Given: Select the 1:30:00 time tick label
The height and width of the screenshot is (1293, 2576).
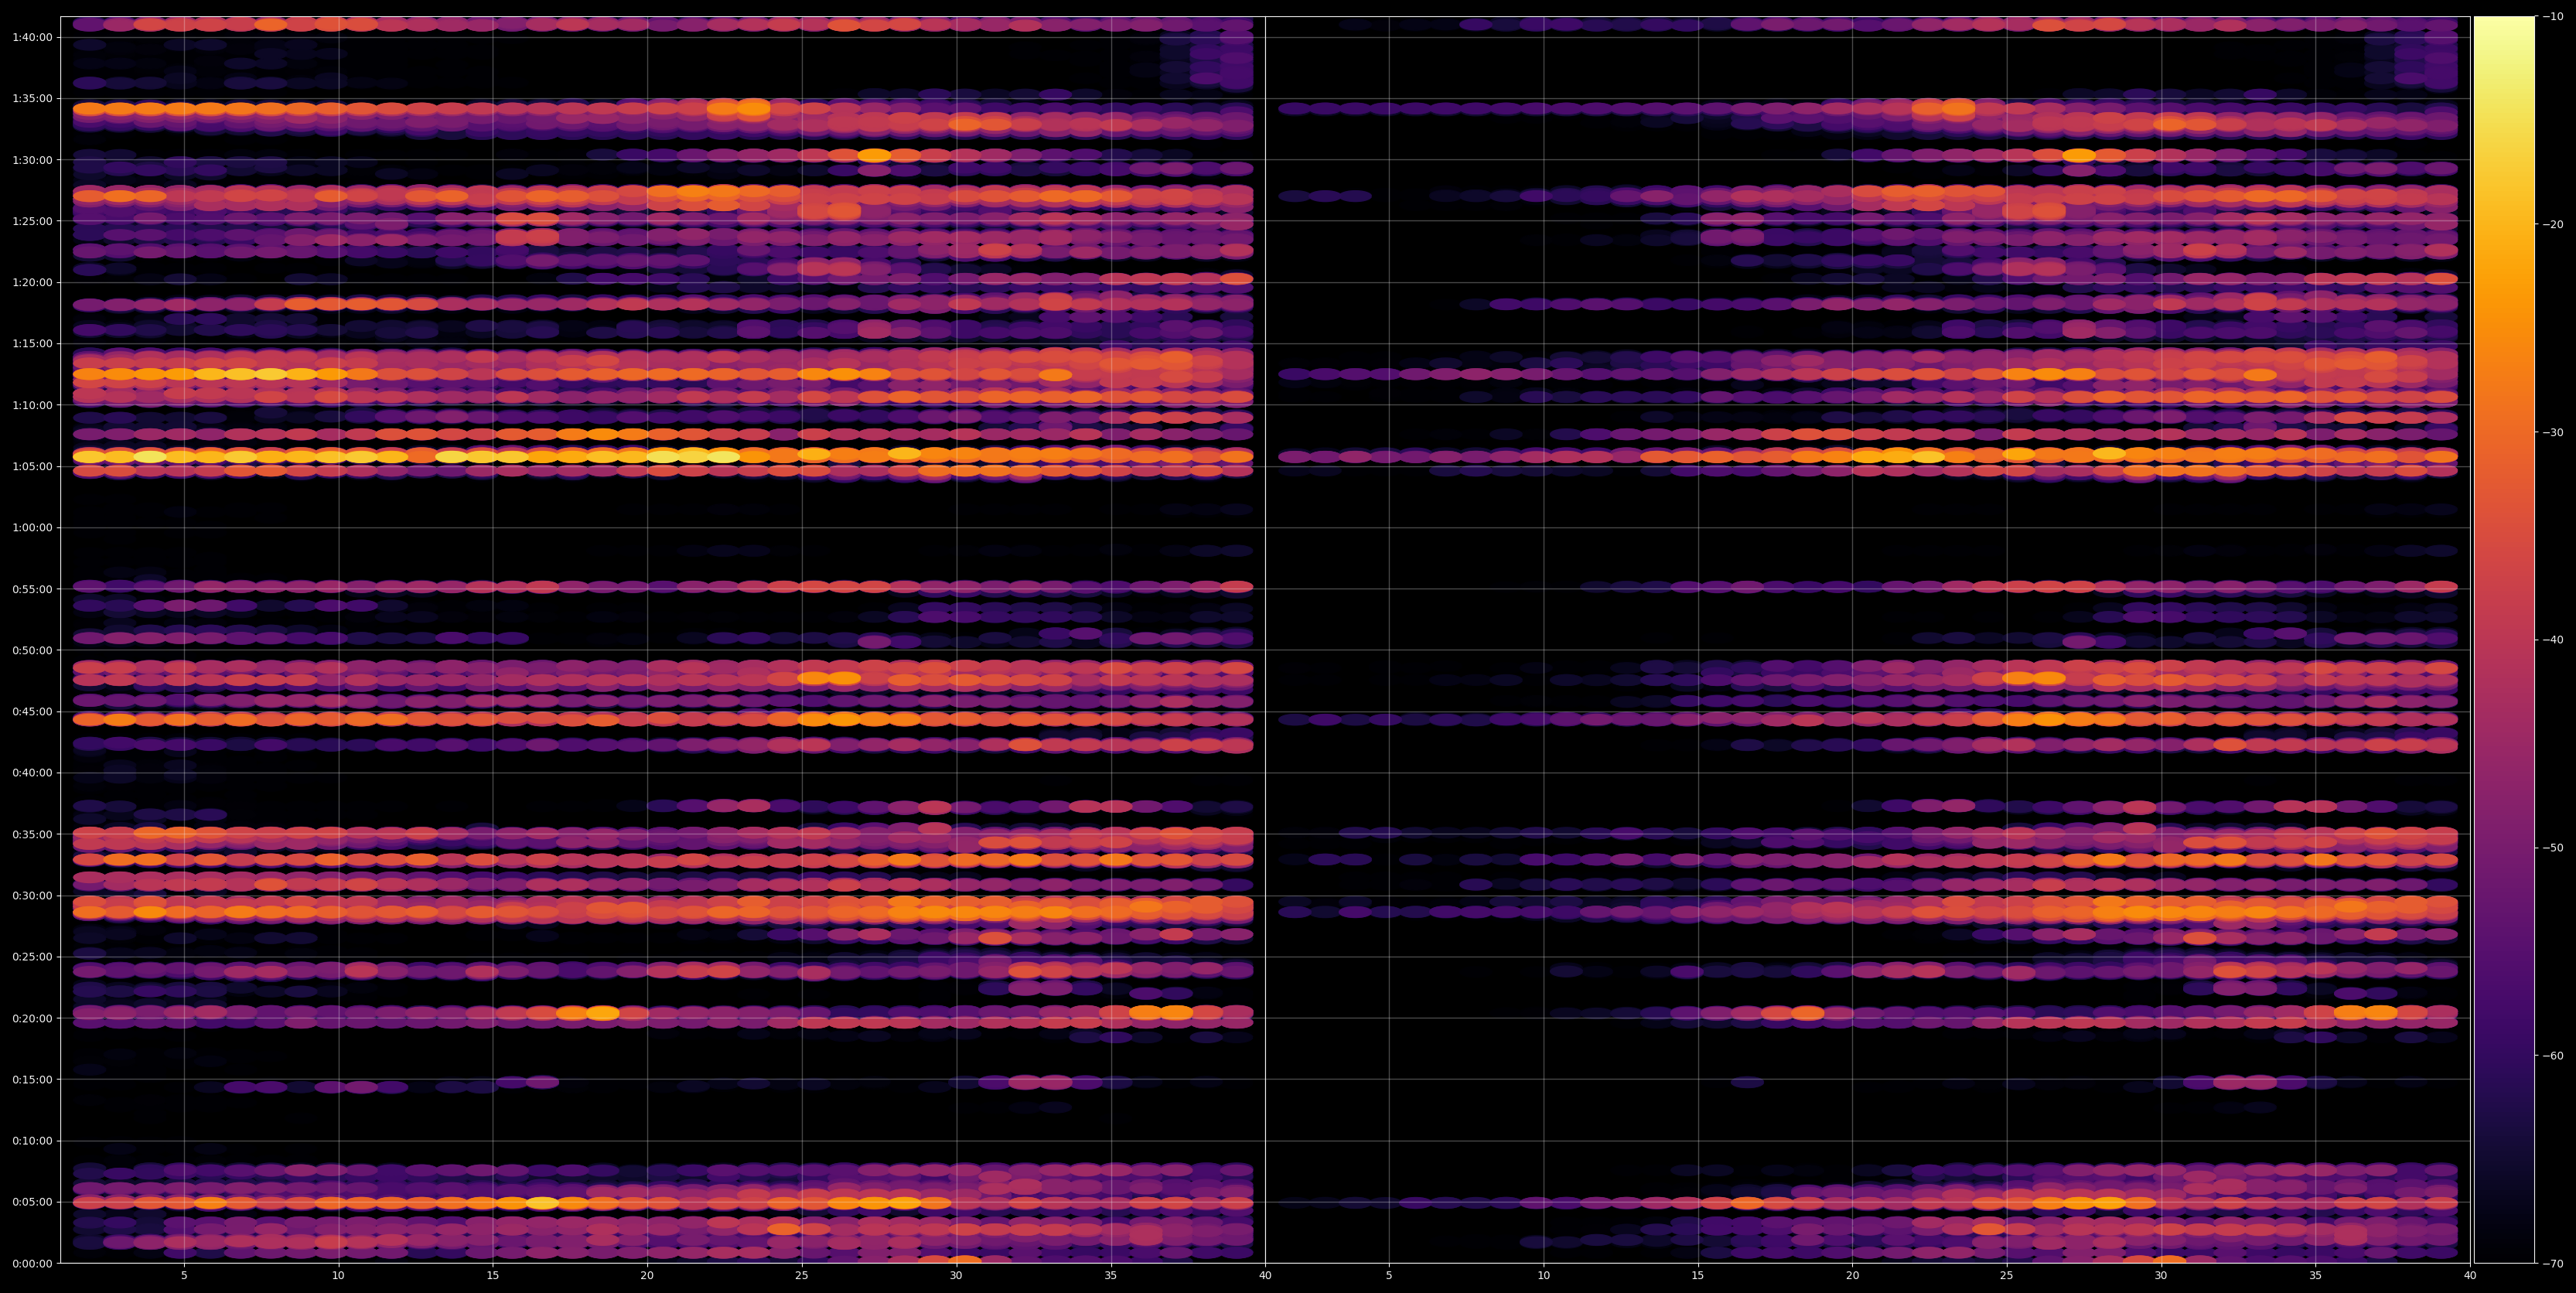Looking at the screenshot, I should coord(32,160).
